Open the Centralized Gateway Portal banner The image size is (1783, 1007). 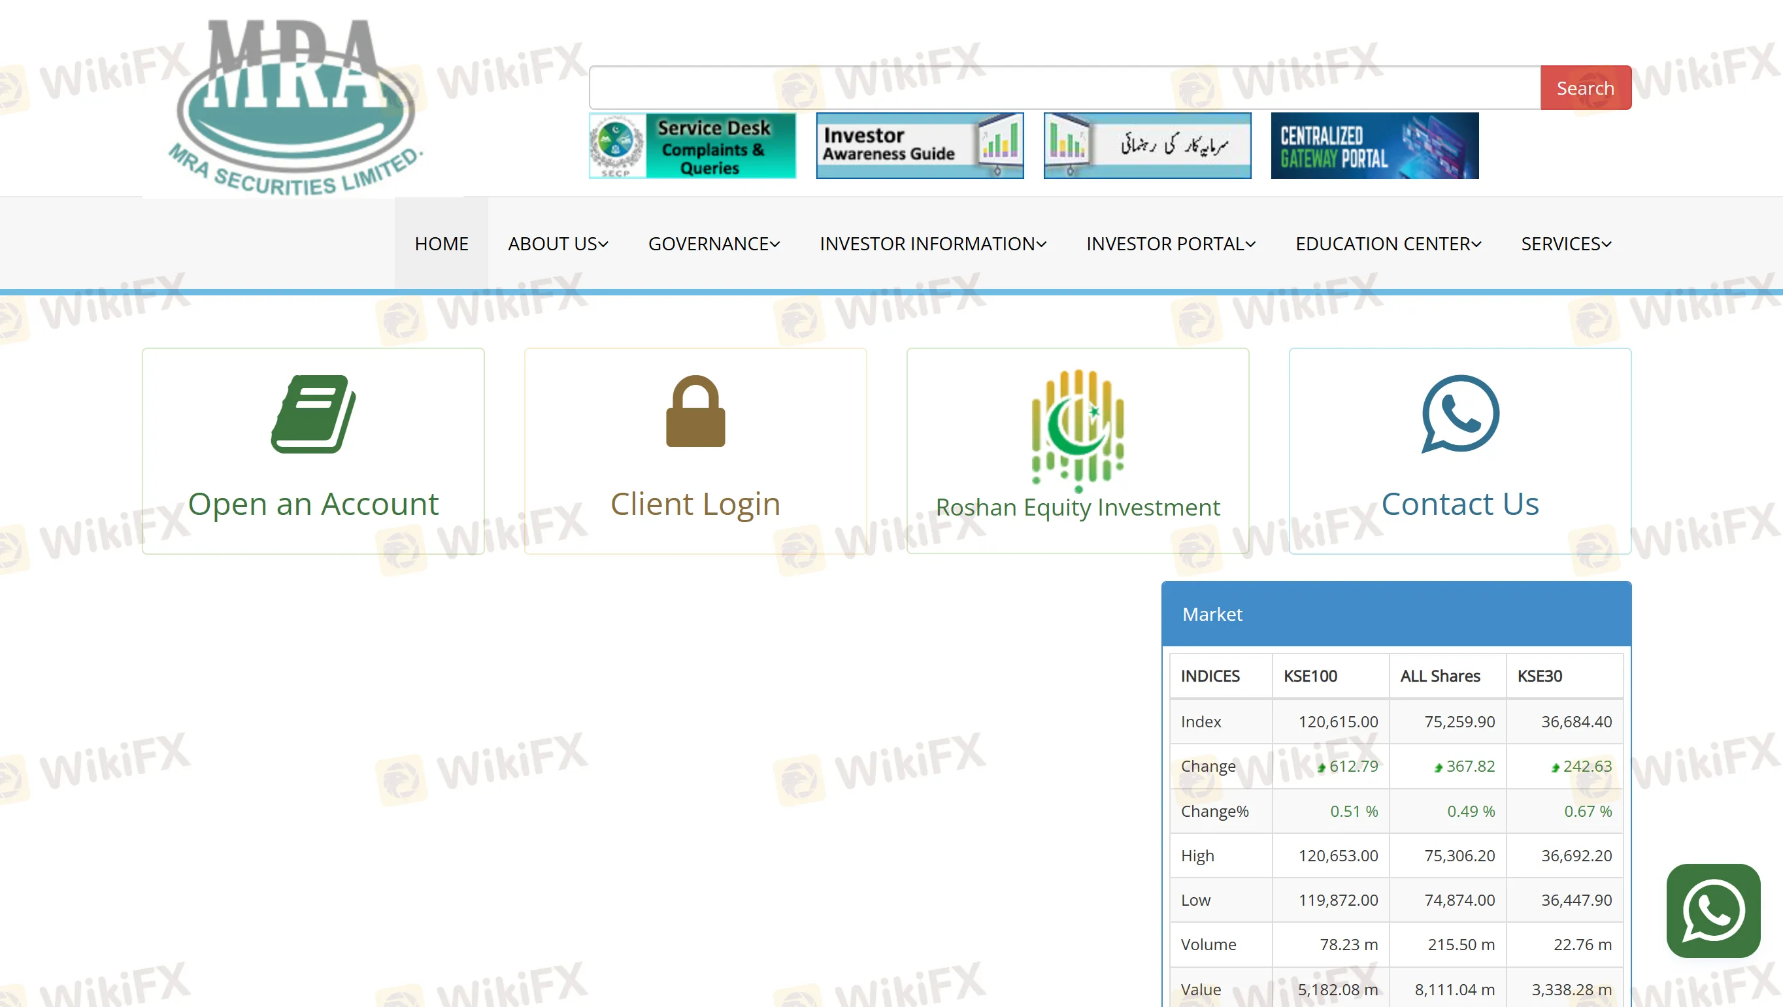[x=1375, y=146]
